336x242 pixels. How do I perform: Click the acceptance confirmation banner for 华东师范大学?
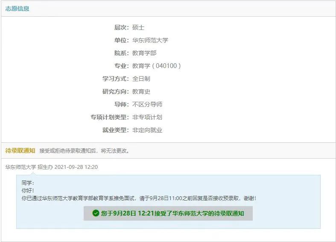tap(168, 213)
